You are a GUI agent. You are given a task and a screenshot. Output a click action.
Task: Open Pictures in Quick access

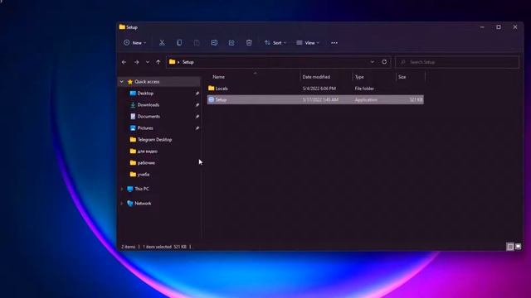[145, 128]
